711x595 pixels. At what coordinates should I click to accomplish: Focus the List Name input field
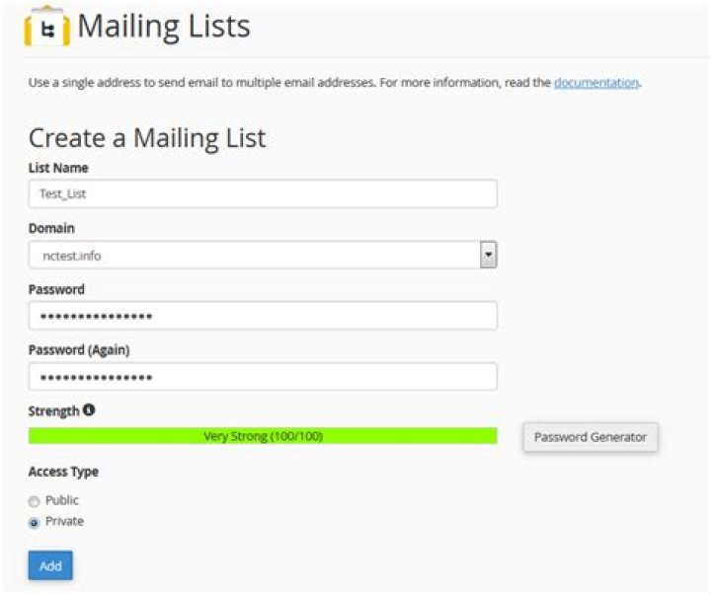[262, 194]
